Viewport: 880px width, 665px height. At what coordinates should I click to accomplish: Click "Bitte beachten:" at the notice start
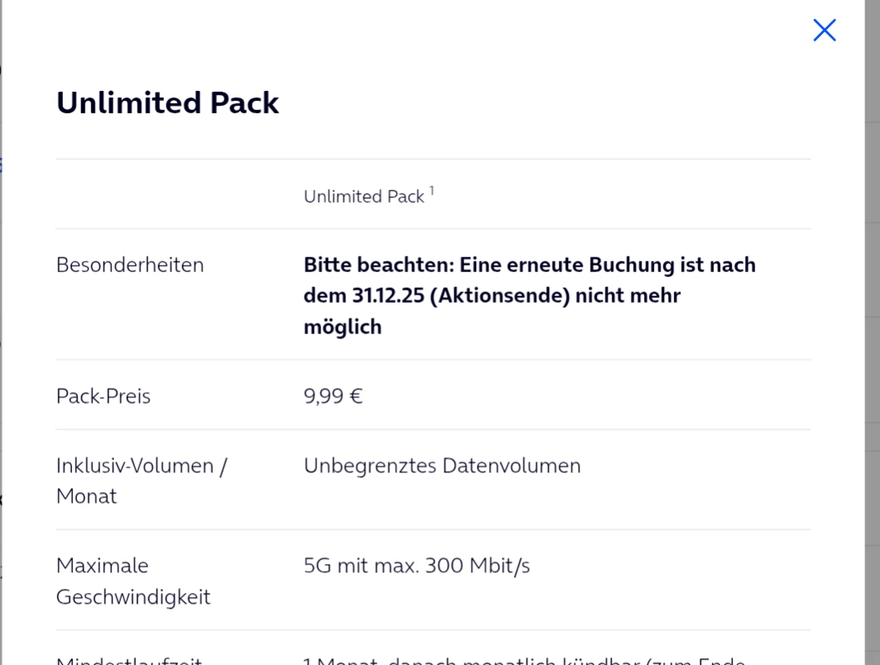[x=378, y=266]
